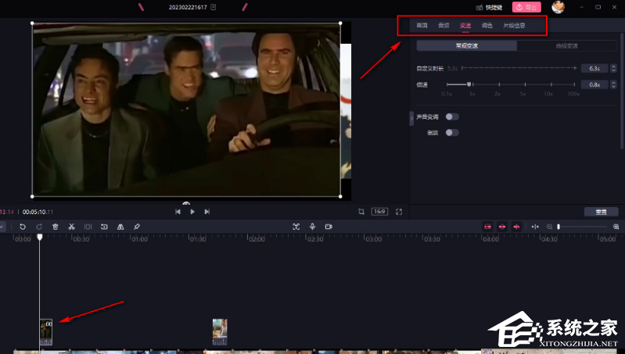Viewport: 625px width, 354px height.
Task: Open the user avatar menu
Action: click(x=558, y=7)
